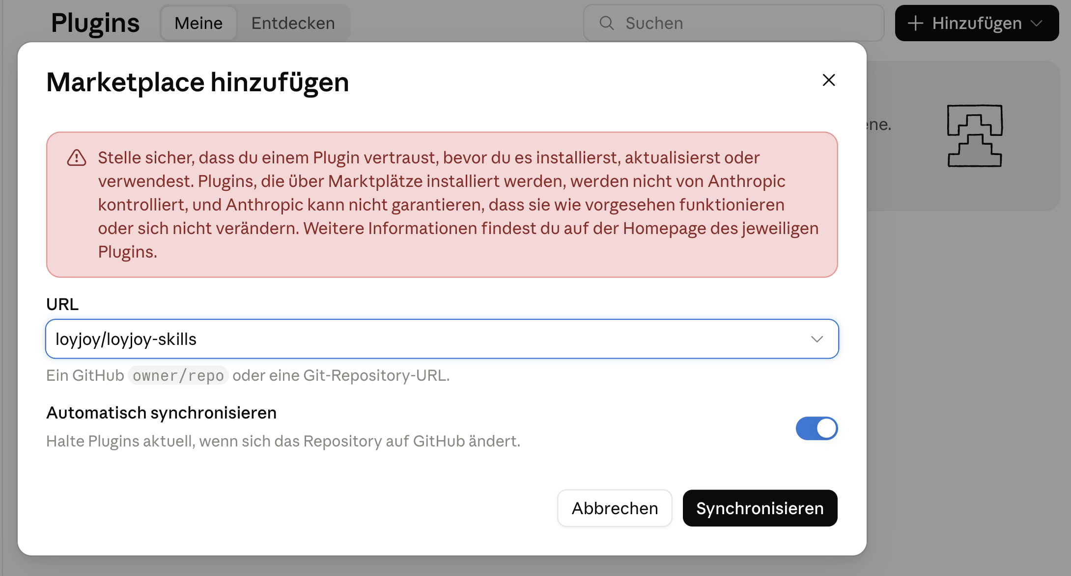Click the Automatisch synchronisieren label
The image size is (1071, 576).
pyautogui.click(x=161, y=413)
